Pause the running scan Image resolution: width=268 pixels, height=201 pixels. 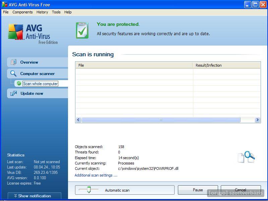(x=198, y=190)
